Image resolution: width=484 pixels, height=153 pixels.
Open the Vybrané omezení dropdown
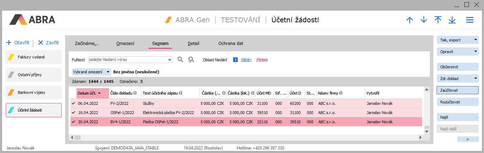[x=108, y=72]
